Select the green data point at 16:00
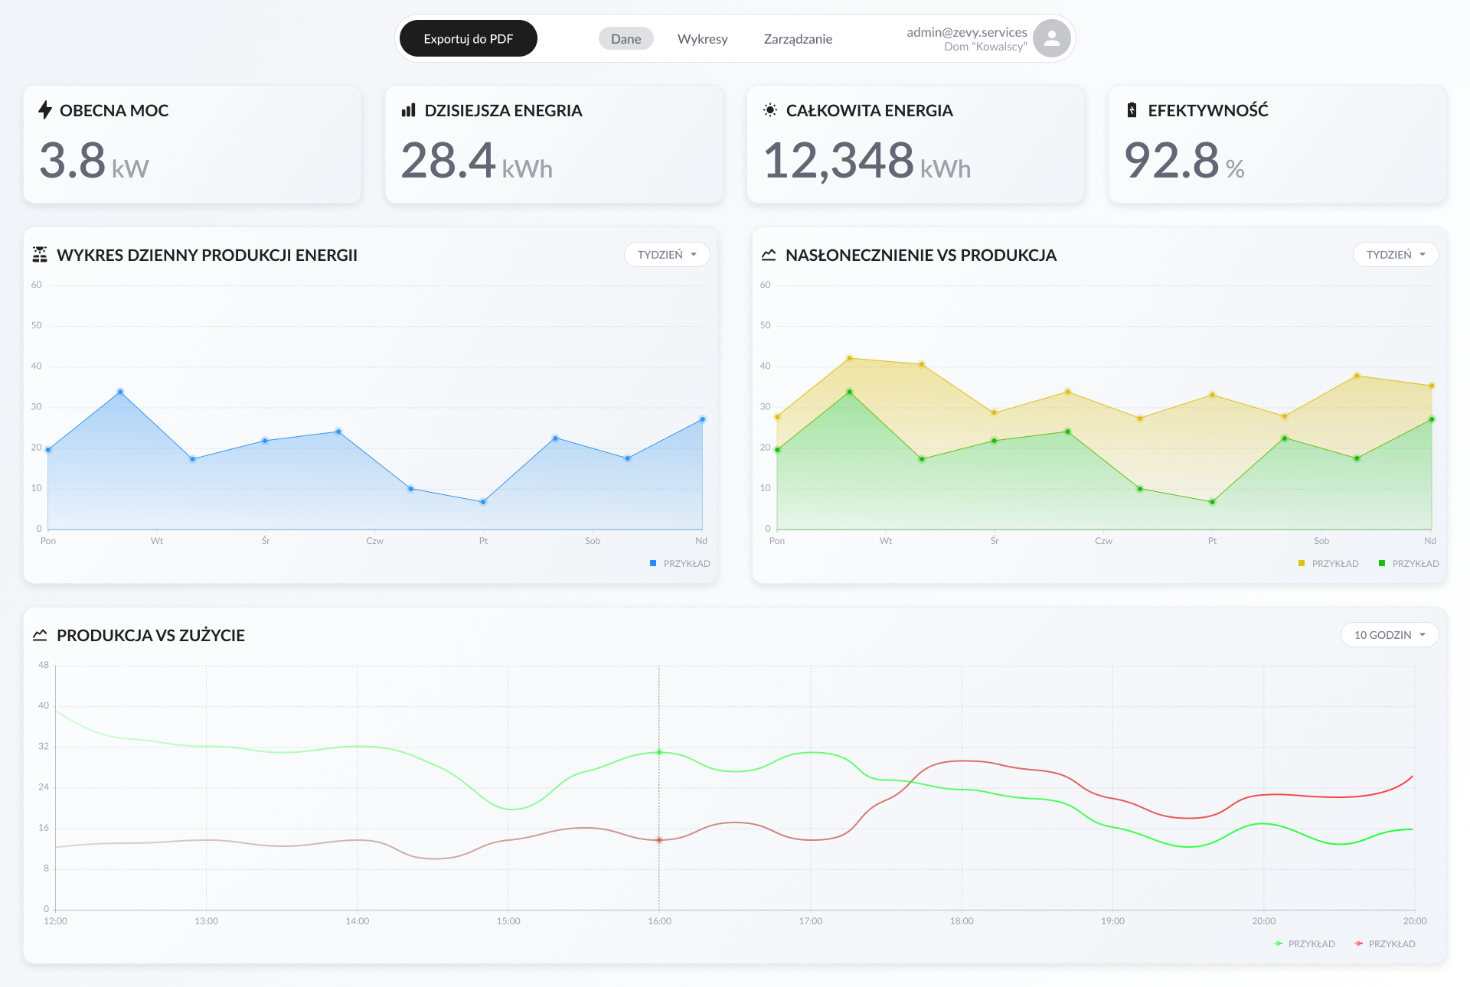This screenshot has height=987, width=1470. pyautogui.click(x=659, y=752)
